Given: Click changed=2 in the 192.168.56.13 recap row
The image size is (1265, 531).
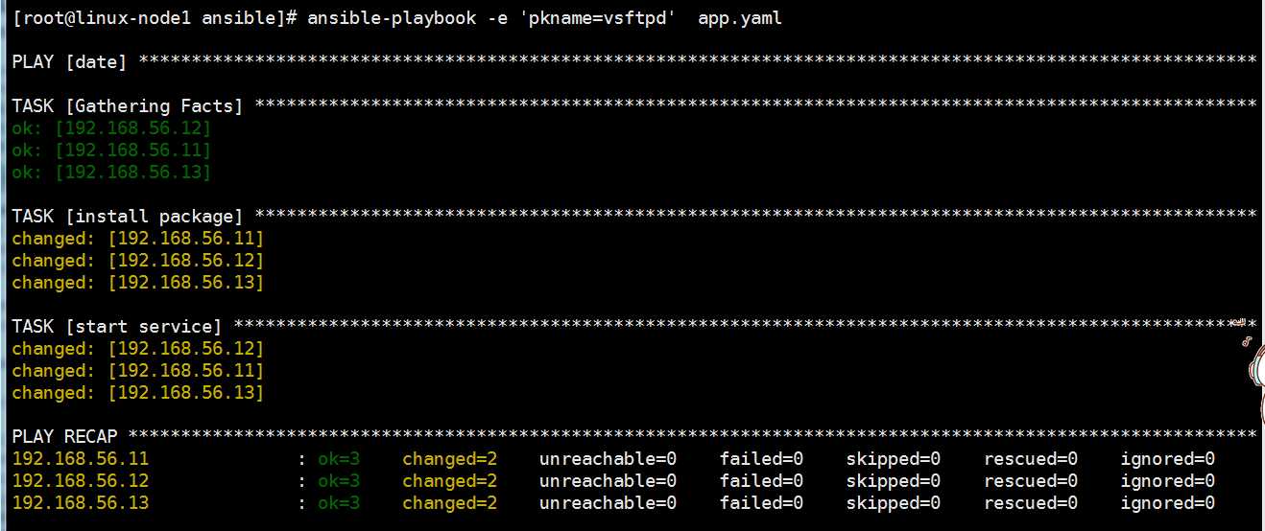Looking at the screenshot, I should click(449, 503).
